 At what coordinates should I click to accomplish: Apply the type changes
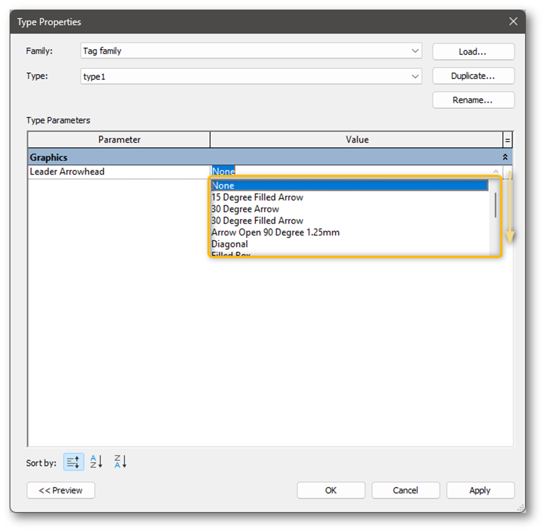[480, 490]
